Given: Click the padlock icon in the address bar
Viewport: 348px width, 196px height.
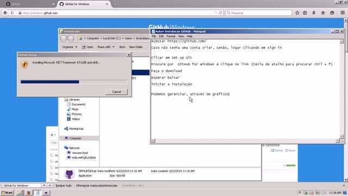Looking at the screenshot, I should pyautogui.click(x=20, y=13).
